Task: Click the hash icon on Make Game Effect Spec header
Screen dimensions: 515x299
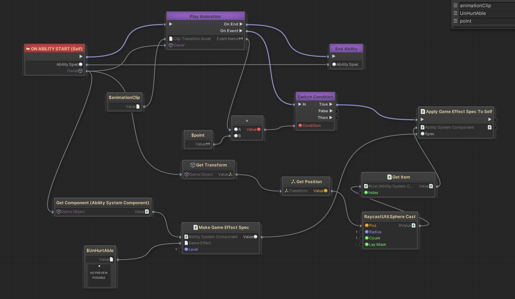Action: tap(195, 227)
